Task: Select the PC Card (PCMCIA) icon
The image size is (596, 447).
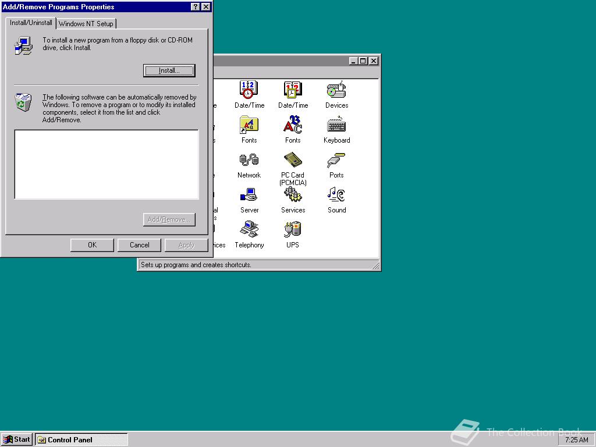Action: coord(293,159)
